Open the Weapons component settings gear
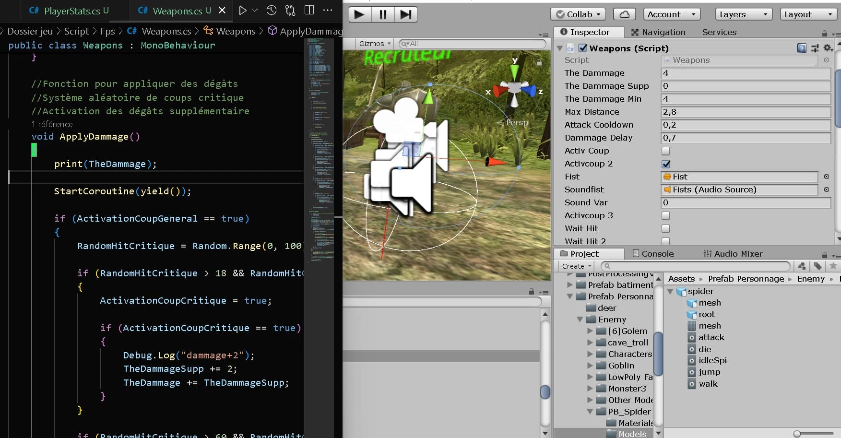Image resolution: width=841 pixels, height=438 pixels. pyautogui.click(x=828, y=48)
